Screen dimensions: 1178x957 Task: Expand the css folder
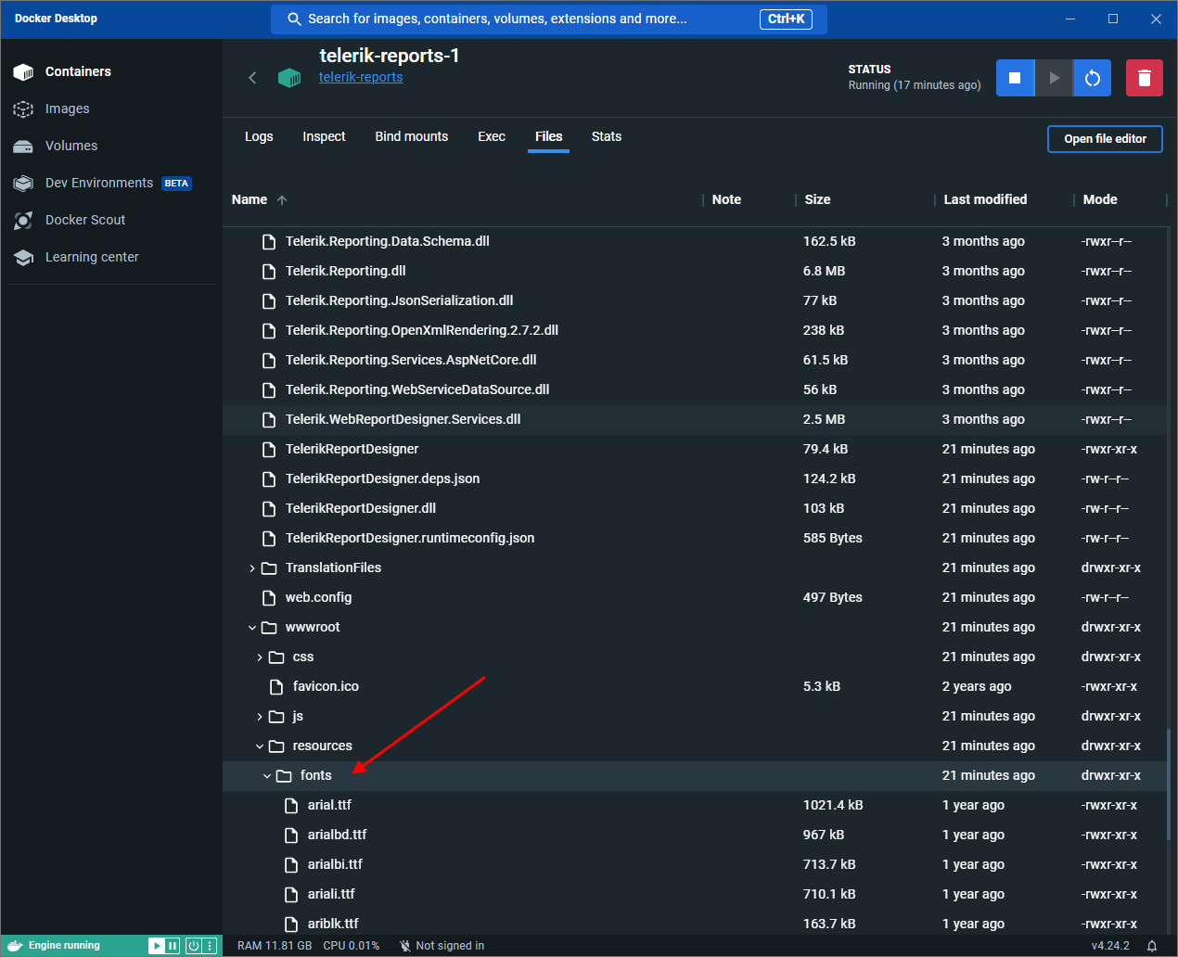[x=260, y=657]
